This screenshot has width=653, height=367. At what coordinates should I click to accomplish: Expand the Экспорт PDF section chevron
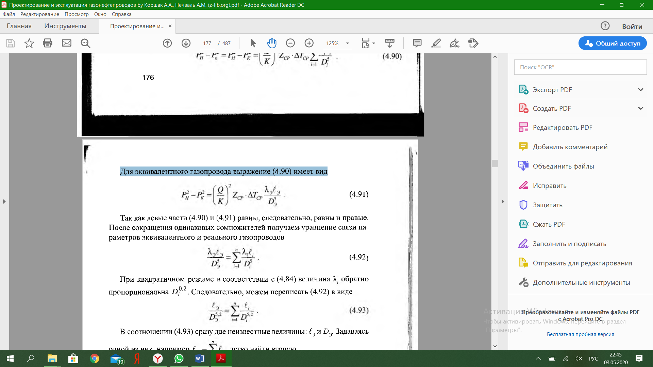coord(641,90)
